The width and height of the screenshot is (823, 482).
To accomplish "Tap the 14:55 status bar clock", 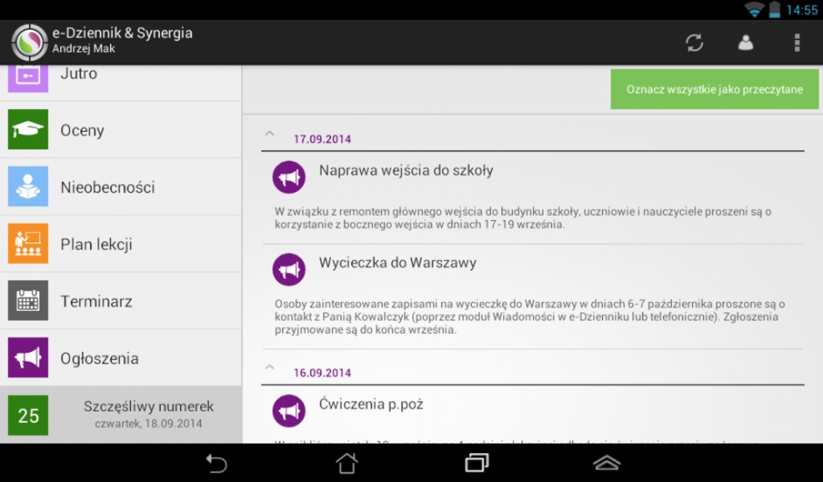I will [x=802, y=10].
